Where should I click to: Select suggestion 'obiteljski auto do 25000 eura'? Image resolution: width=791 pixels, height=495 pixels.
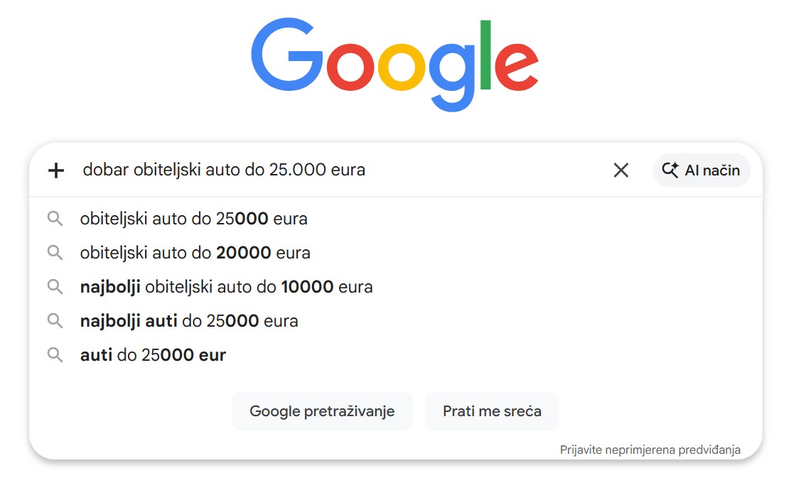coord(193,218)
